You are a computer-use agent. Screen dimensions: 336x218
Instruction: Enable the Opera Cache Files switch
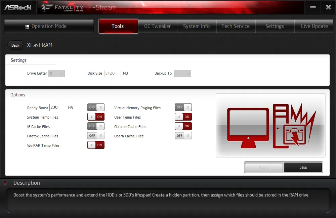[183, 136]
